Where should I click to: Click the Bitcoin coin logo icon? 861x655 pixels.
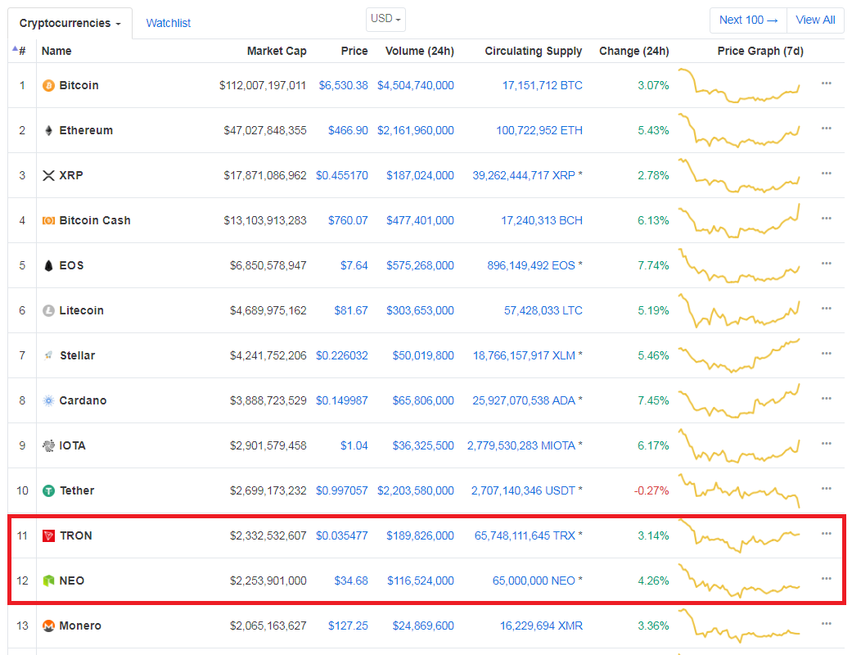click(48, 86)
